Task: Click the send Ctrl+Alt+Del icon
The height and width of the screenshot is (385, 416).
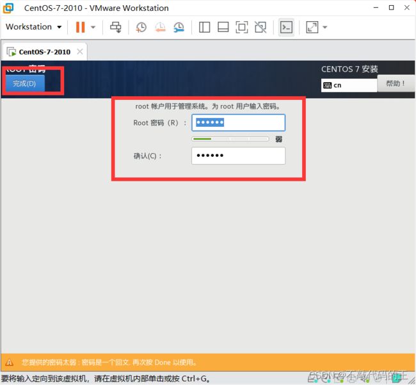Action: point(116,27)
